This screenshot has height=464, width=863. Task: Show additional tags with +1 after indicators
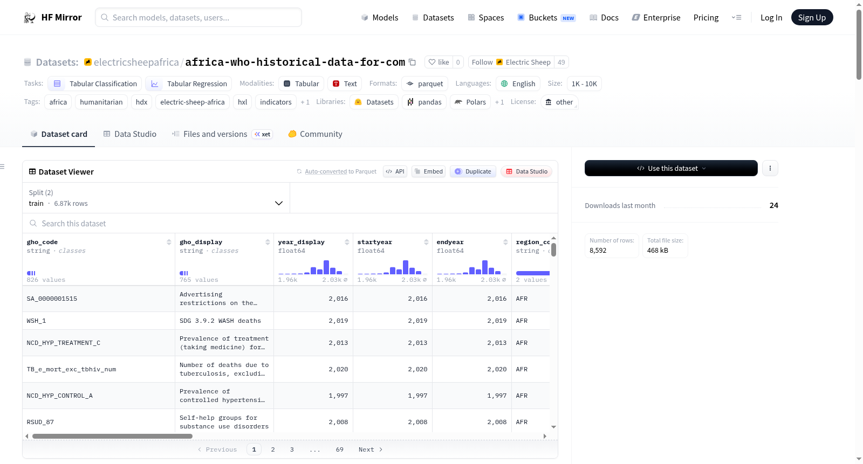coord(305,102)
